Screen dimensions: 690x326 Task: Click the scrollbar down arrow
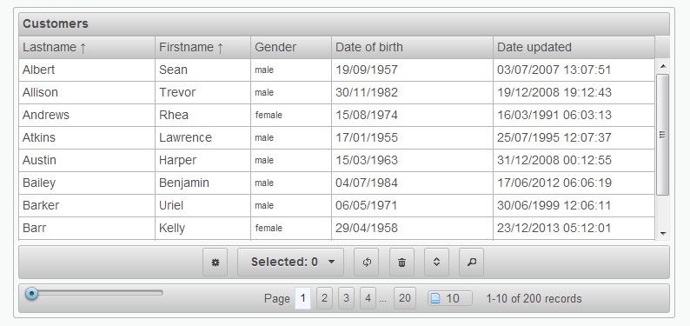pos(663,234)
